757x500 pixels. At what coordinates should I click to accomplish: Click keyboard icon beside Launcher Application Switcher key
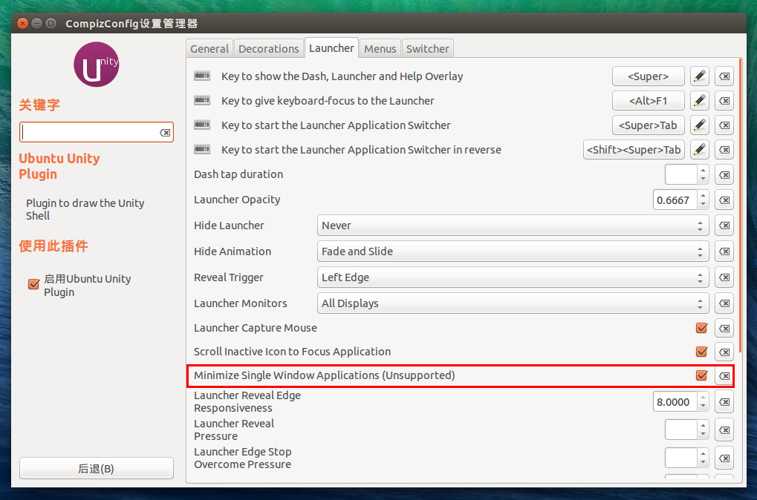[202, 125]
